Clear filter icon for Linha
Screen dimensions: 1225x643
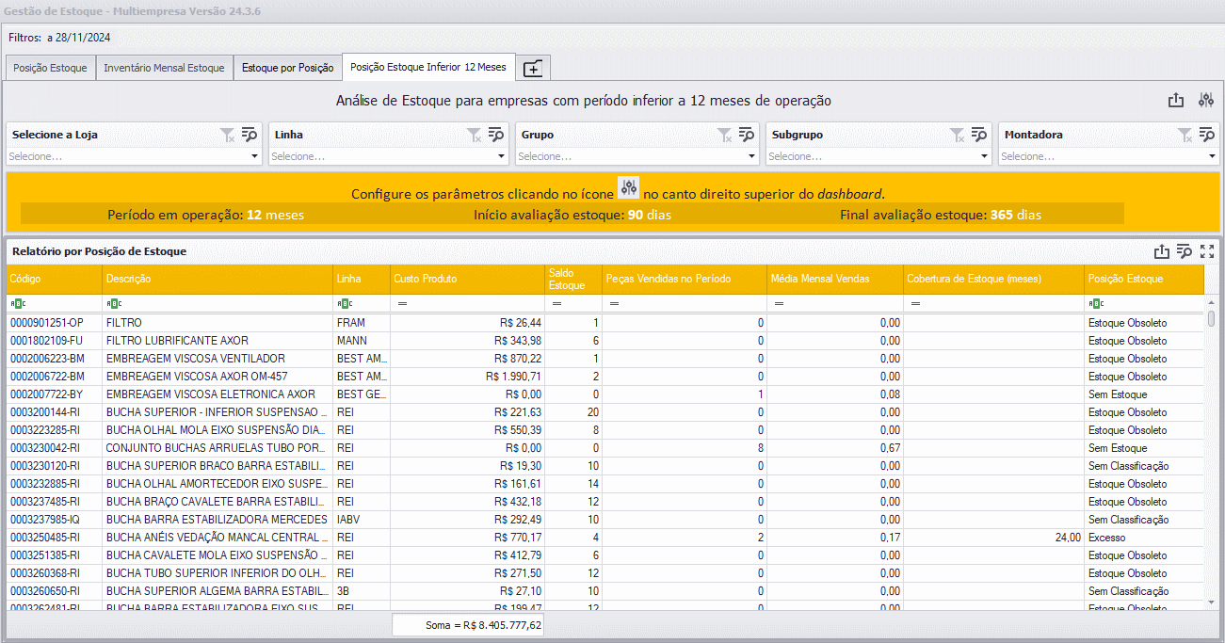click(x=475, y=135)
